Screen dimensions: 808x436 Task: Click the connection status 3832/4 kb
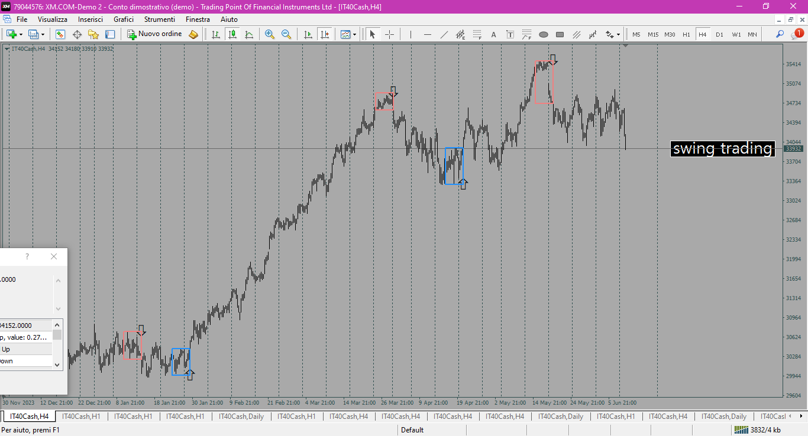click(757, 430)
